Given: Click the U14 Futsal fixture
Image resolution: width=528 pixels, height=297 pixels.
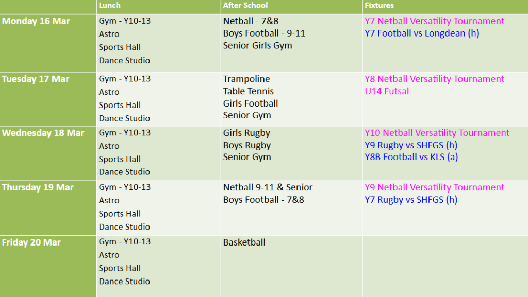Looking at the screenshot, I should (x=387, y=91).
